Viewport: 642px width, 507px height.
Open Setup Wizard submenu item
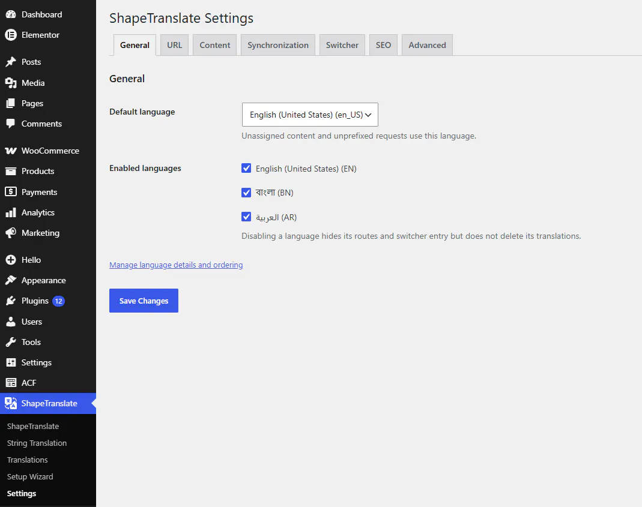point(30,476)
